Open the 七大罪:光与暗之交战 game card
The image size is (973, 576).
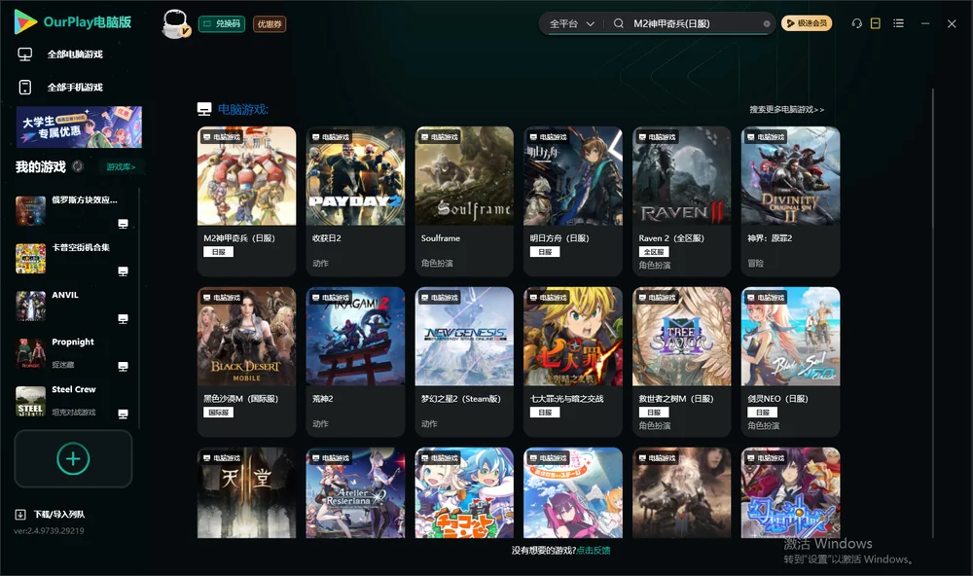573,362
